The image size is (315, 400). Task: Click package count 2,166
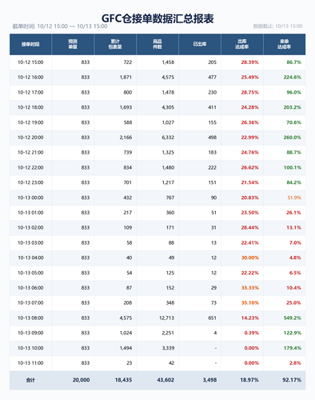tap(126, 138)
